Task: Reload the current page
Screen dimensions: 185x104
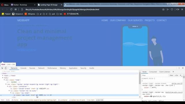Action: pos(11,10)
